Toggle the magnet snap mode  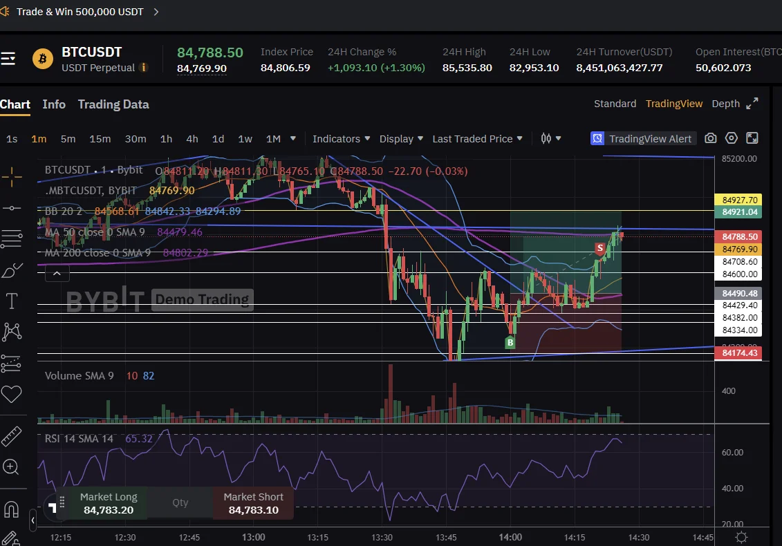11,509
